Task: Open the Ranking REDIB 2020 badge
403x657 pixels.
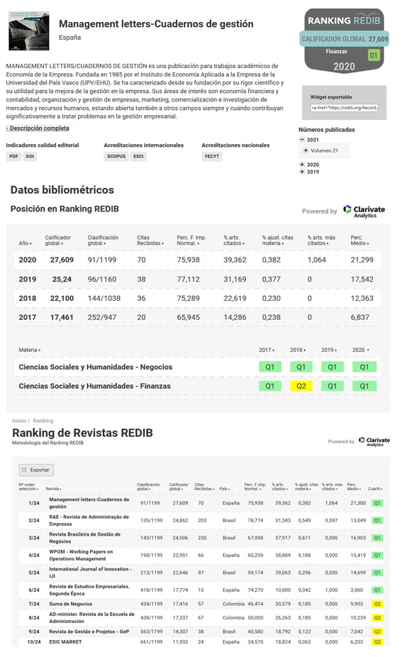Action: click(344, 41)
